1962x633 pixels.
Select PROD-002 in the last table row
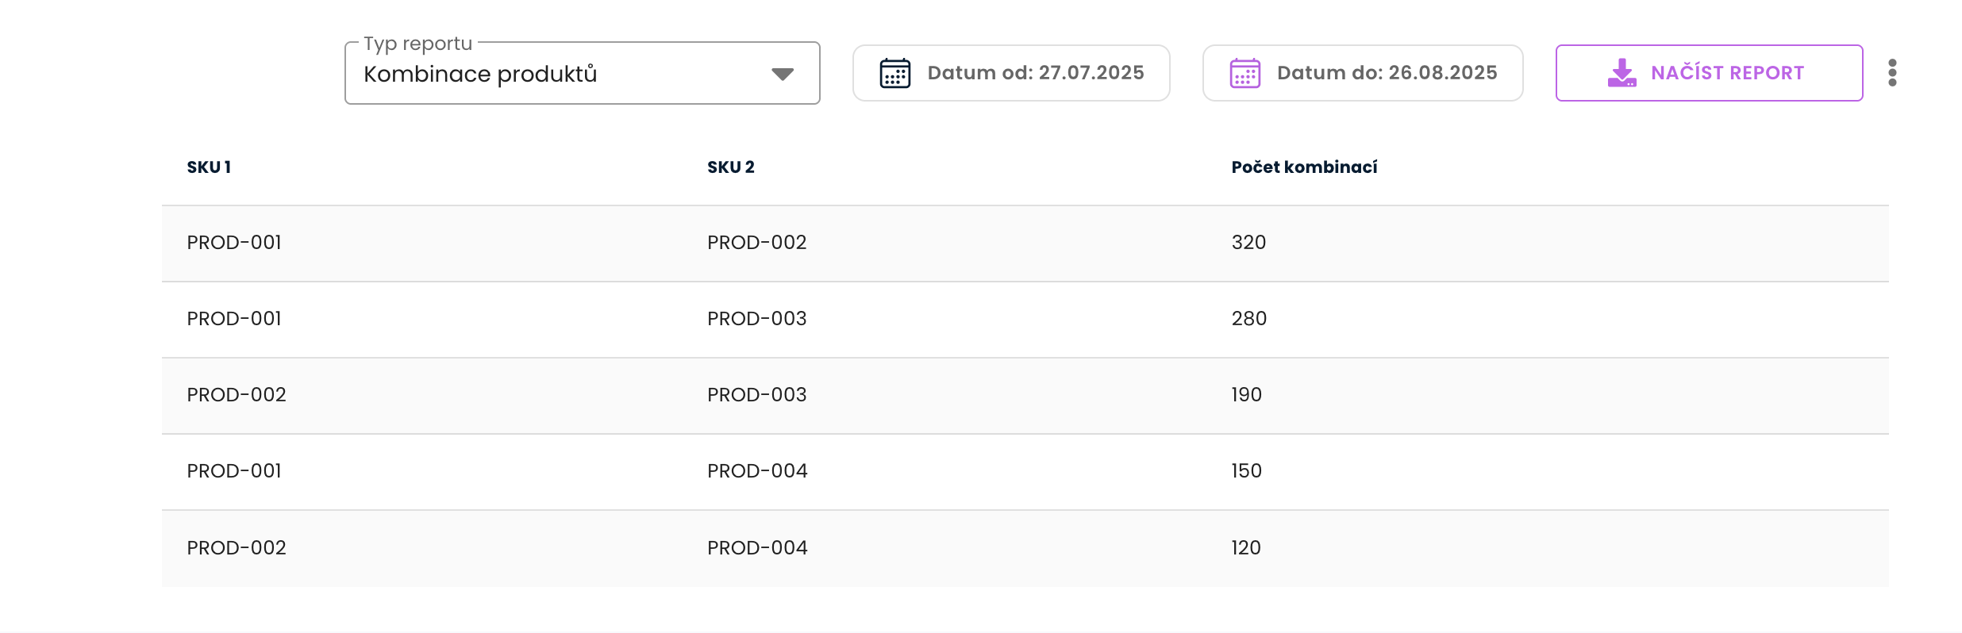tap(236, 548)
